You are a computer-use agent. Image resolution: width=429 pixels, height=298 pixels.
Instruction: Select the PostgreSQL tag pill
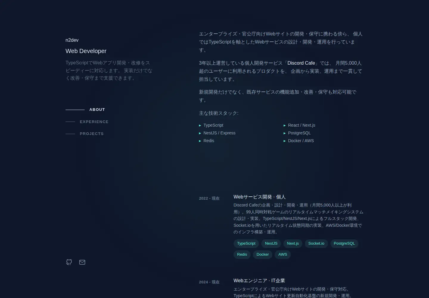(x=344, y=243)
